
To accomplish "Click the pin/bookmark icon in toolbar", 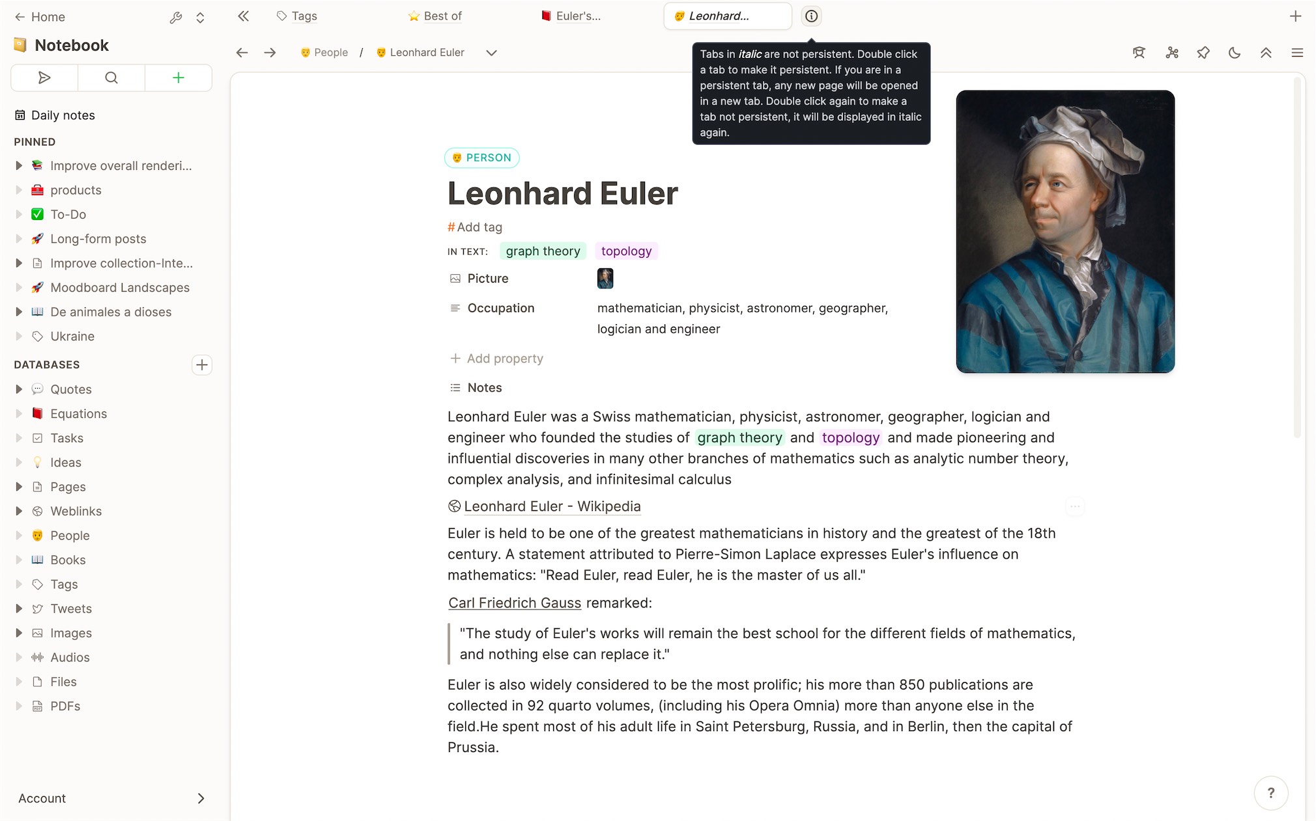I will [x=1203, y=52].
